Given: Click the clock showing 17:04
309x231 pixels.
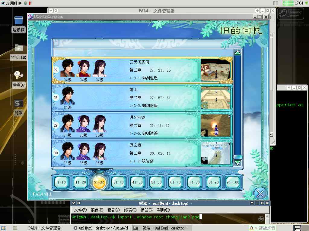Looking at the screenshot, I should coord(299,3).
